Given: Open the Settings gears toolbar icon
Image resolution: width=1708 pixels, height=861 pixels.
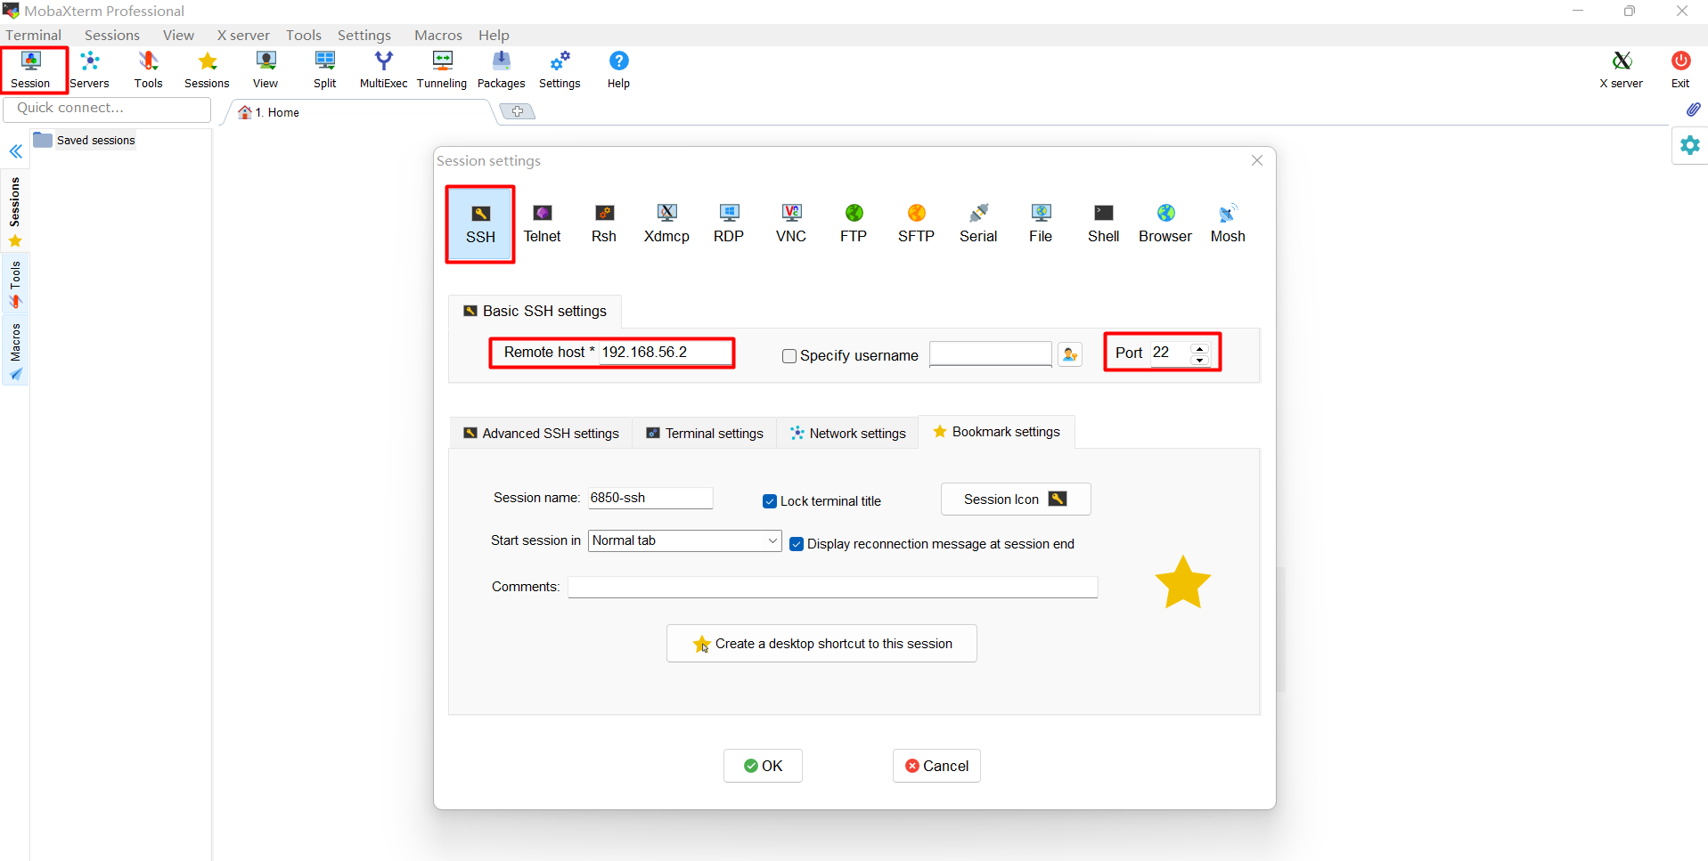Looking at the screenshot, I should [560, 69].
